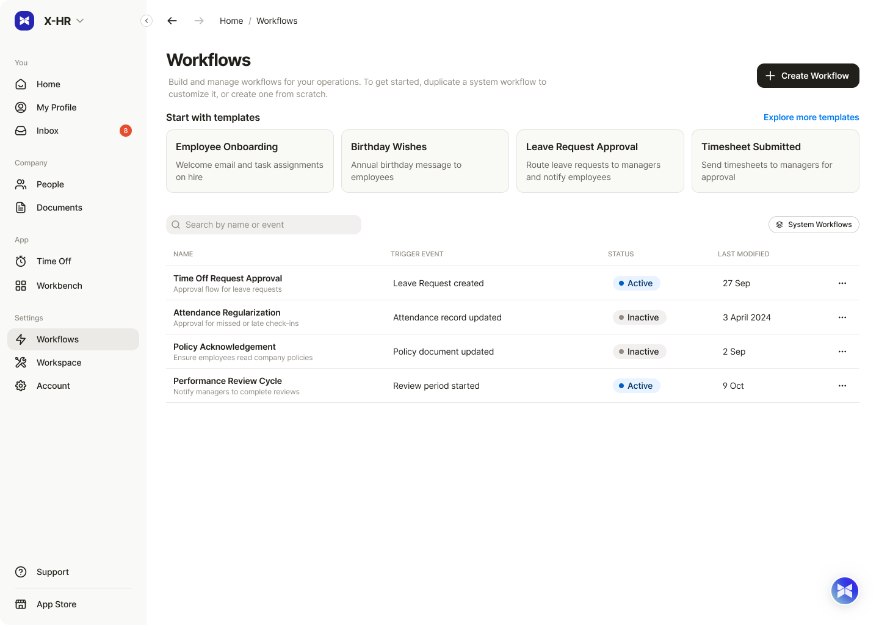The width and height of the screenshot is (879, 625).
Task: Open more options for Attendance Regularization
Action: coord(842,317)
